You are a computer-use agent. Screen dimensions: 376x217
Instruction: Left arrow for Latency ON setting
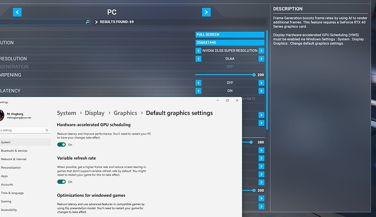click(198, 91)
